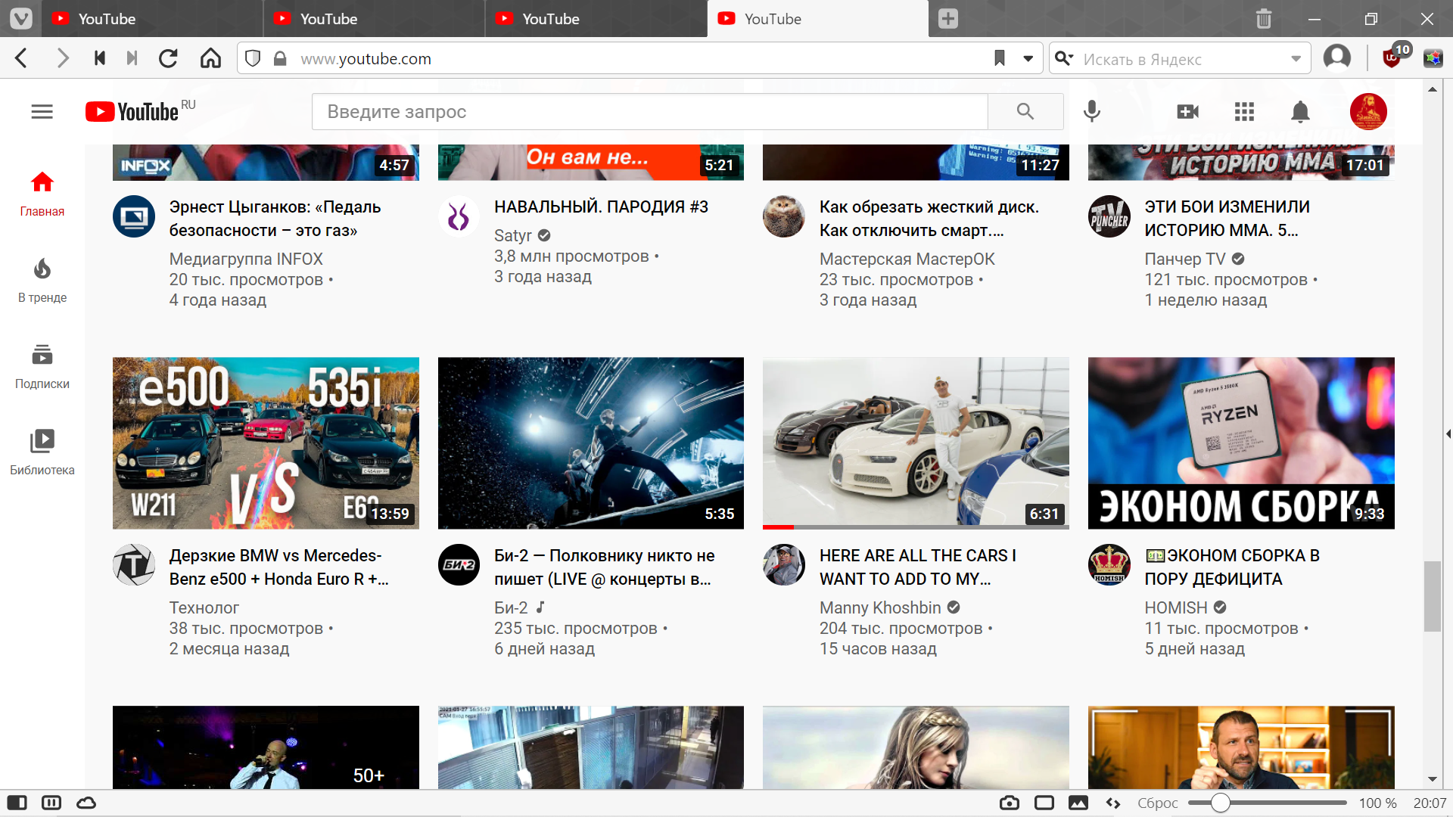Toggle image loading in the status bar
Screen dimensions: 1453x817
coord(1078,803)
